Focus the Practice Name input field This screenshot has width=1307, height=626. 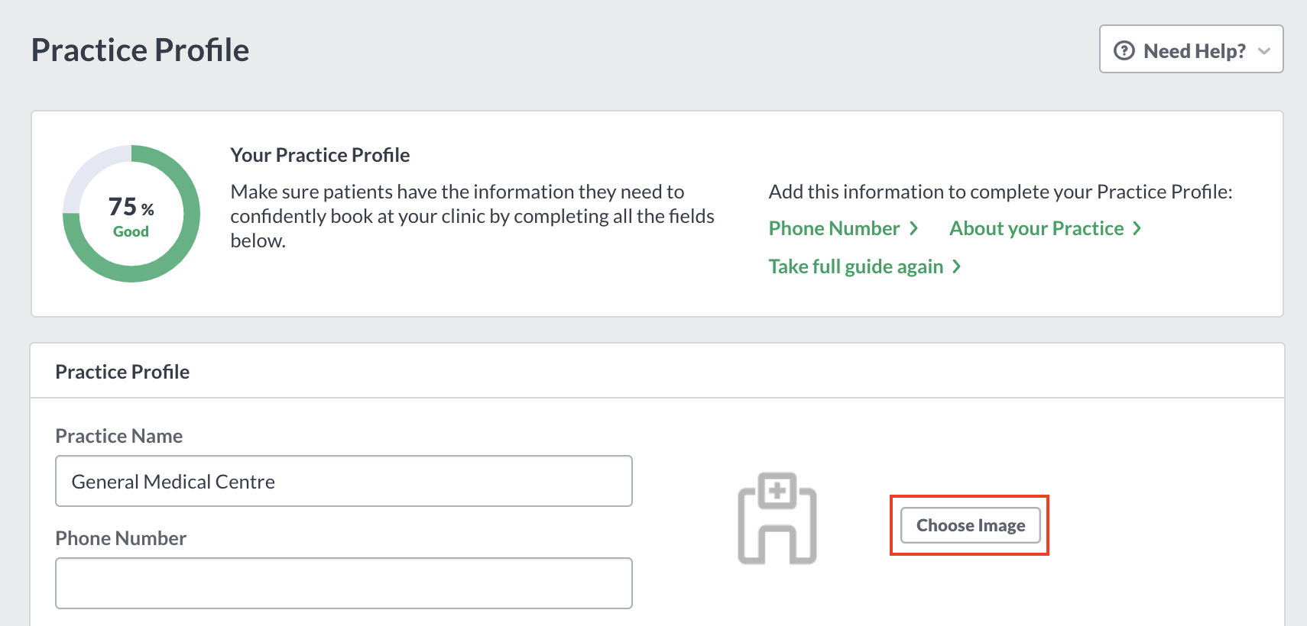344,481
